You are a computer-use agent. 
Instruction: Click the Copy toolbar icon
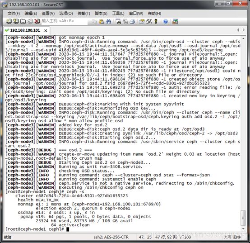(94, 21)
